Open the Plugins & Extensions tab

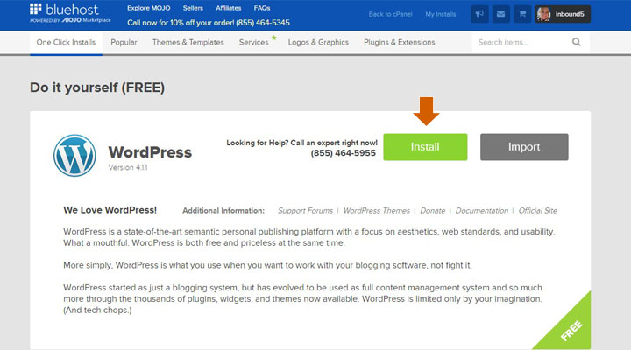[x=400, y=42]
